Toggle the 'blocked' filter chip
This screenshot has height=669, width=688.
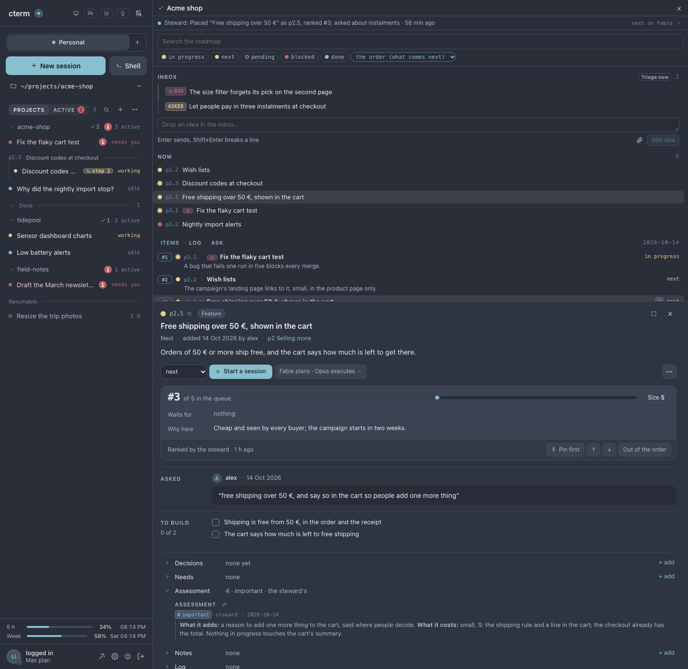click(x=300, y=57)
